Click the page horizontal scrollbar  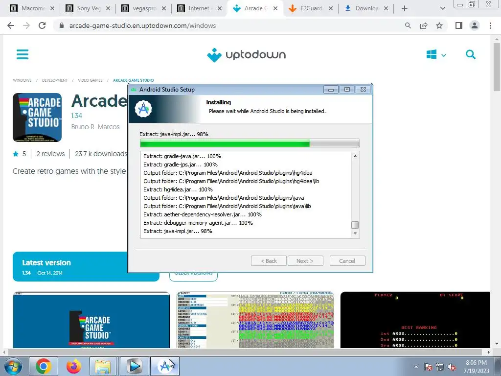point(246,352)
